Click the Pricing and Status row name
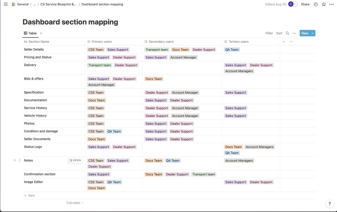Screen dimensions: 337x212 (38, 57)
